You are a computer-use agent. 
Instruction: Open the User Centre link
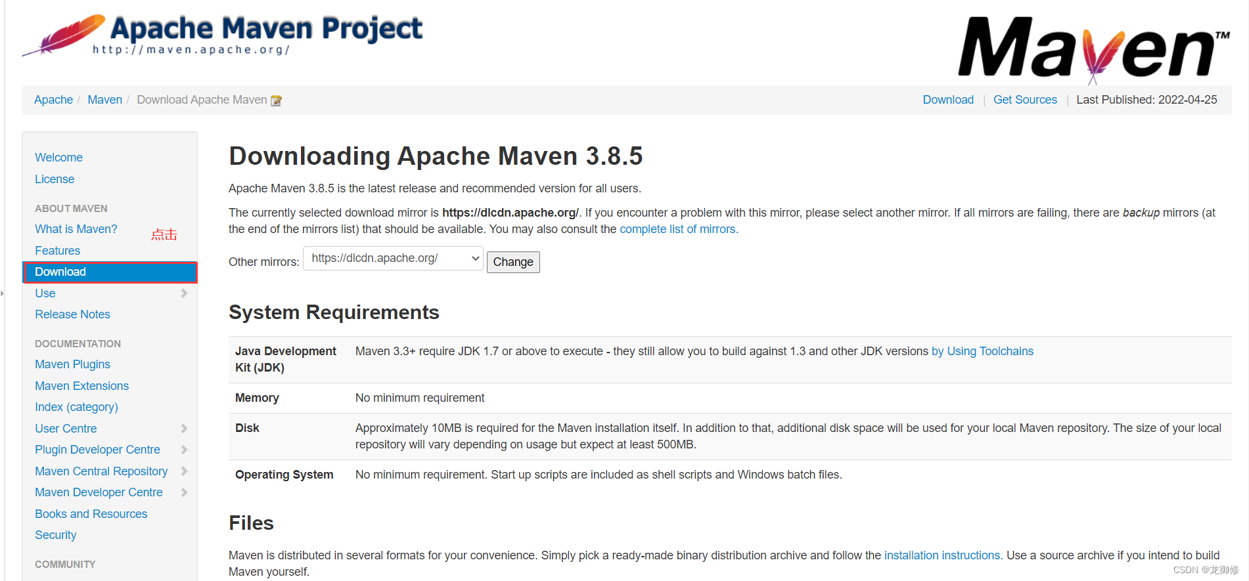click(66, 429)
